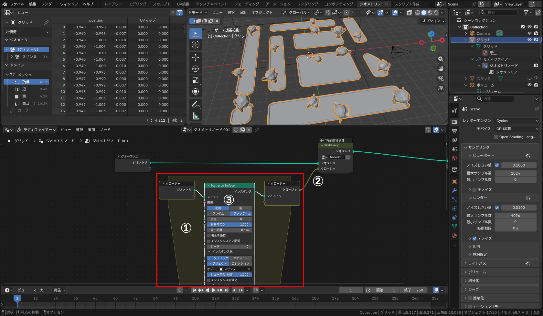Hide the Camera object with eye icon
This screenshot has width=543, height=316.
(529, 33)
